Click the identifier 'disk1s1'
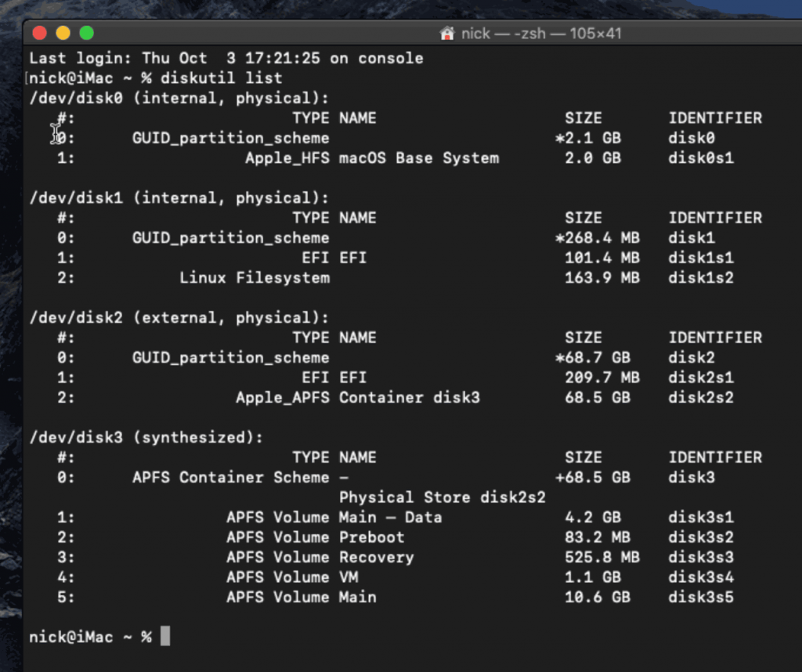This screenshot has width=802, height=672. [701, 257]
